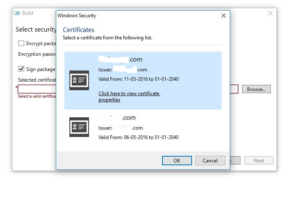Screen dimensions: 295x203
Task: Click the Next button in Build window
Action: pyautogui.click(x=259, y=160)
